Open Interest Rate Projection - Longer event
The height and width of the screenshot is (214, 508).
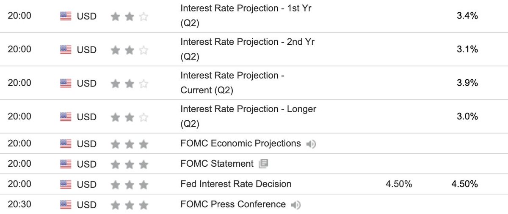pyautogui.click(x=248, y=109)
